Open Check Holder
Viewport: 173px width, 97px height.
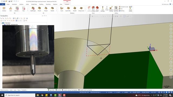coord(131,9)
